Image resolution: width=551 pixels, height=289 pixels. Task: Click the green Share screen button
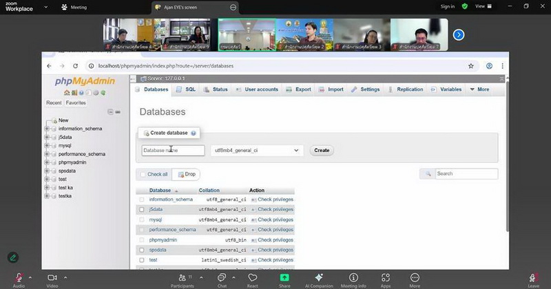point(284,281)
